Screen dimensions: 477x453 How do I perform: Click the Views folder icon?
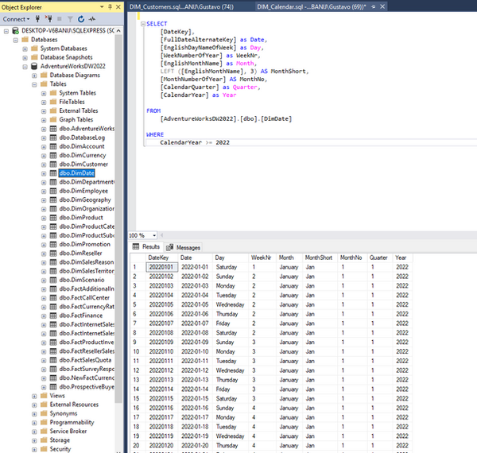[44, 396]
